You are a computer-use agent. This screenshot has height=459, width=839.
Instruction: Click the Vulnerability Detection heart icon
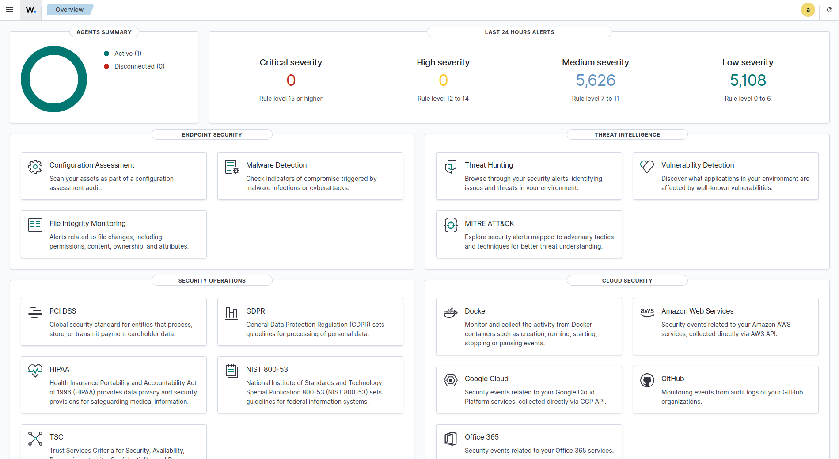coord(647,167)
